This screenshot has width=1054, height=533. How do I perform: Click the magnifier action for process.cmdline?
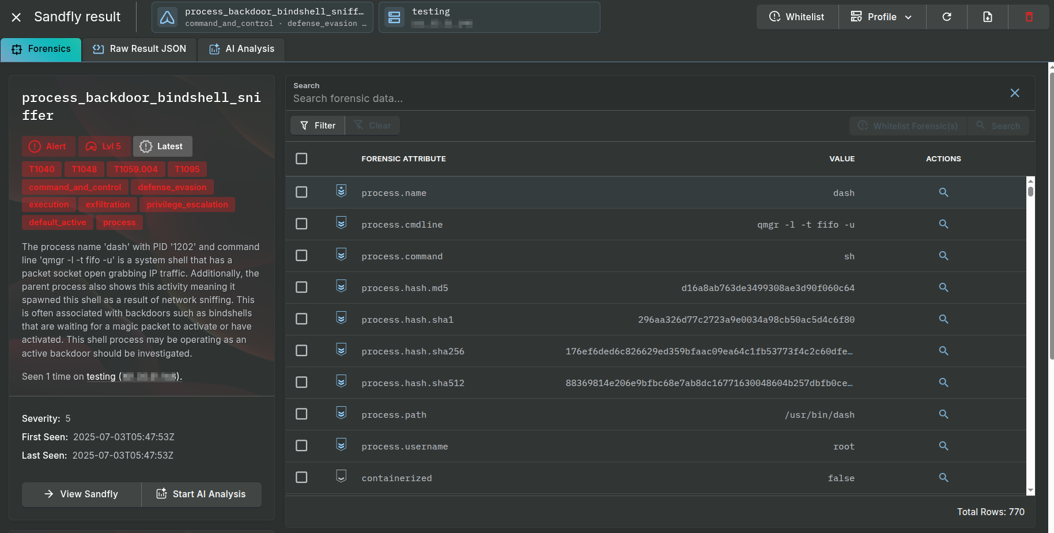pyautogui.click(x=943, y=224)
